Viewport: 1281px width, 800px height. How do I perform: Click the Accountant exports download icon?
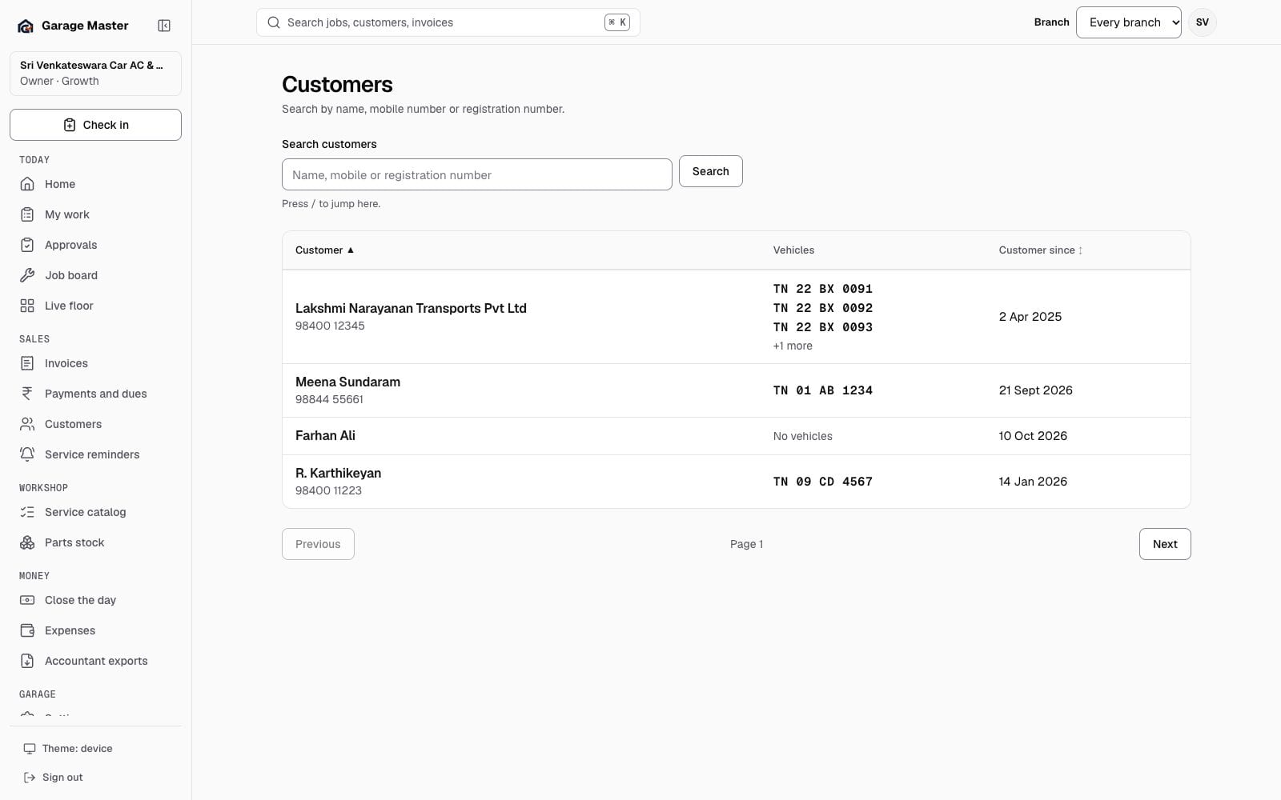[27, 661]
